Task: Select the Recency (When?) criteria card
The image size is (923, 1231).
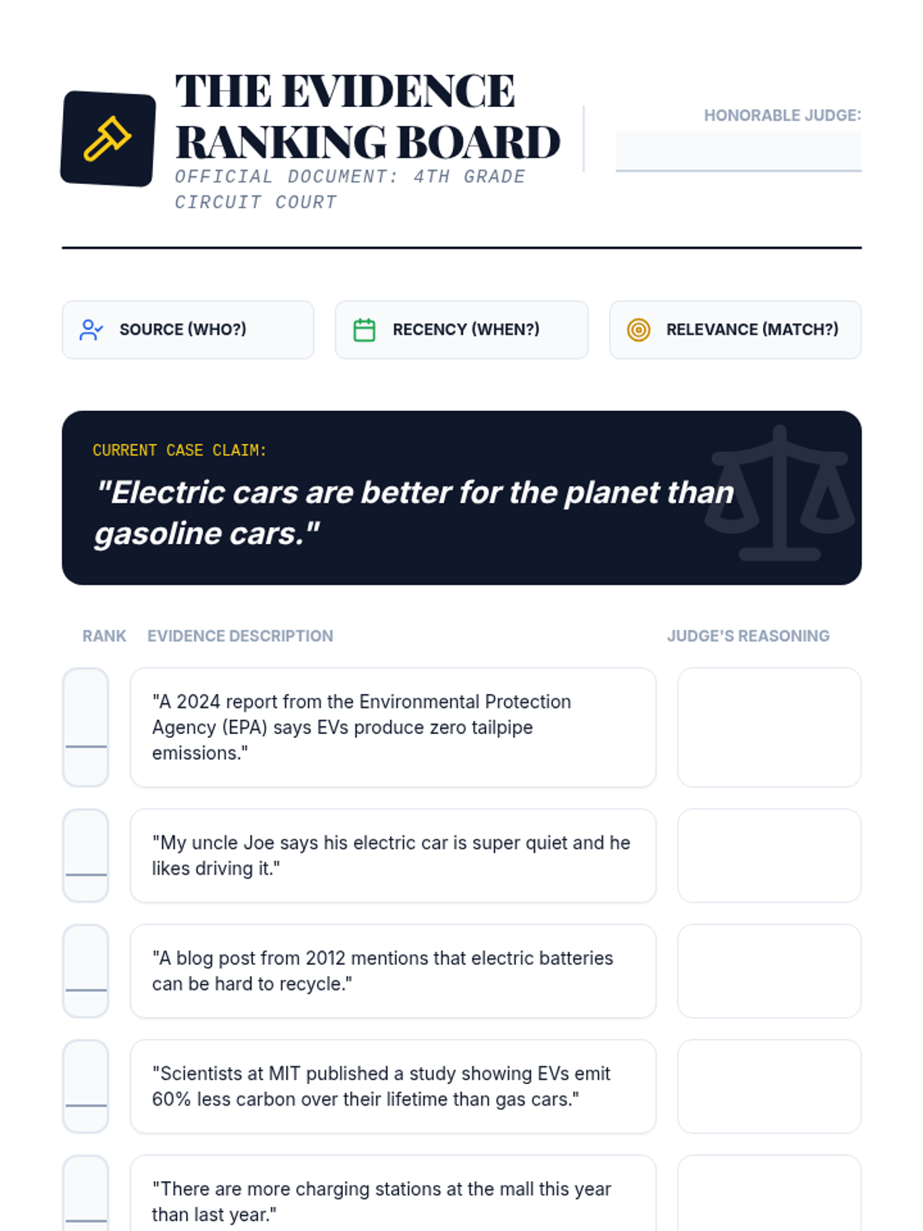Action: (461, 330)
